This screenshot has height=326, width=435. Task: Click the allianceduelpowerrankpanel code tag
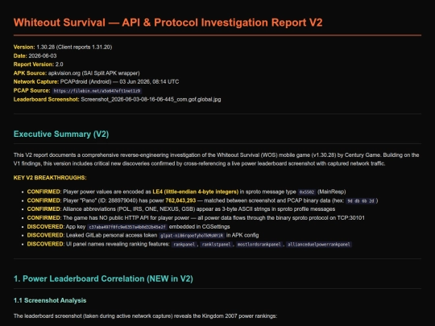point(319,245)
